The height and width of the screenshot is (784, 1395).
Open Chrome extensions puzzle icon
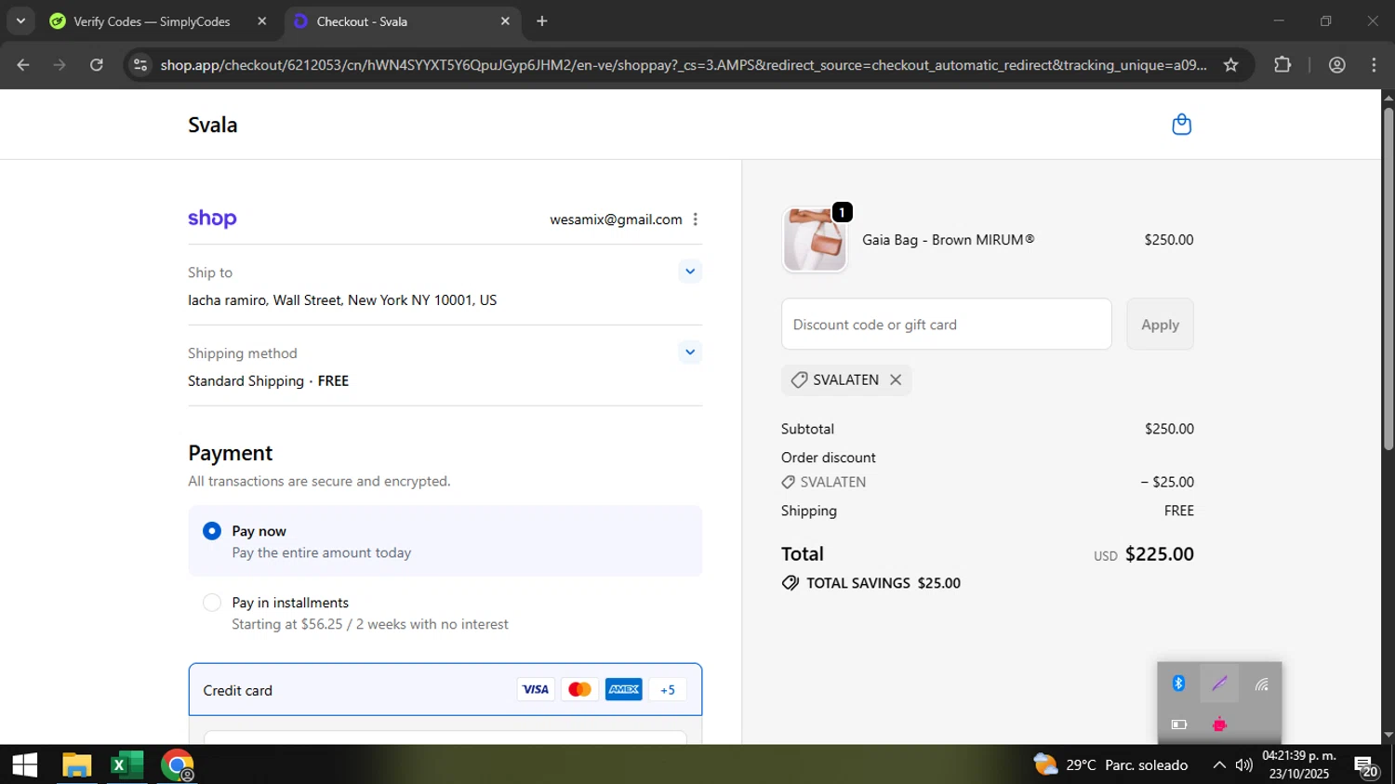1282,65
